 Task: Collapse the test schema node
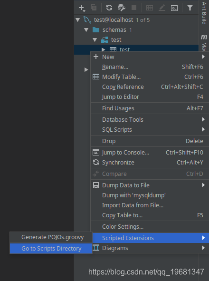click(x=95, y=40)
